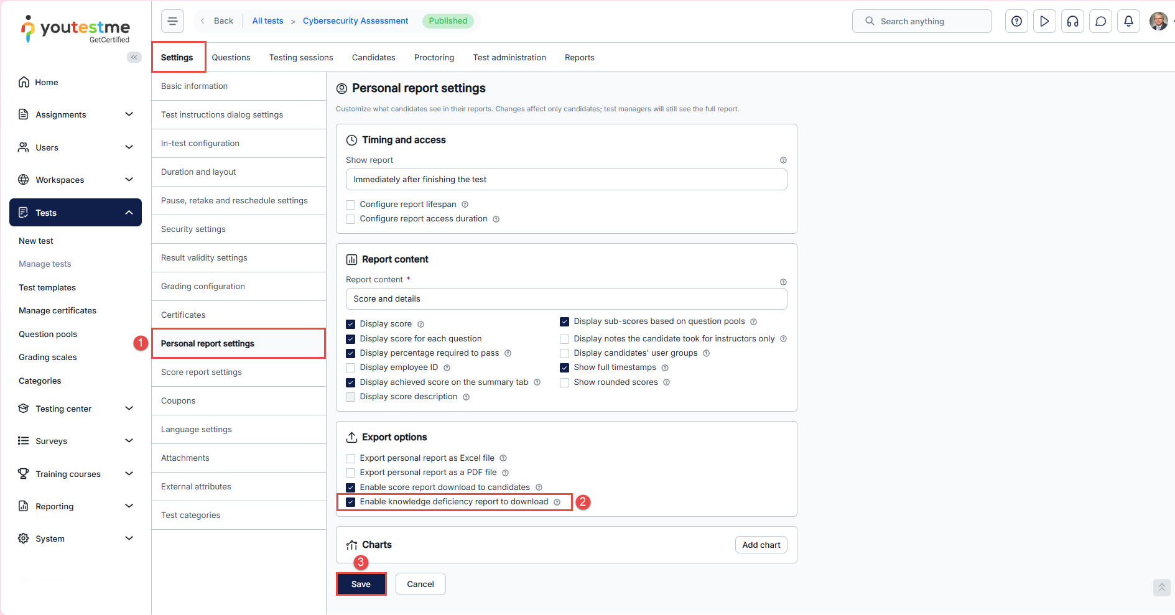Switch to the Questions tab
This screenshot has height=615, width=1175.
(231, 57)
